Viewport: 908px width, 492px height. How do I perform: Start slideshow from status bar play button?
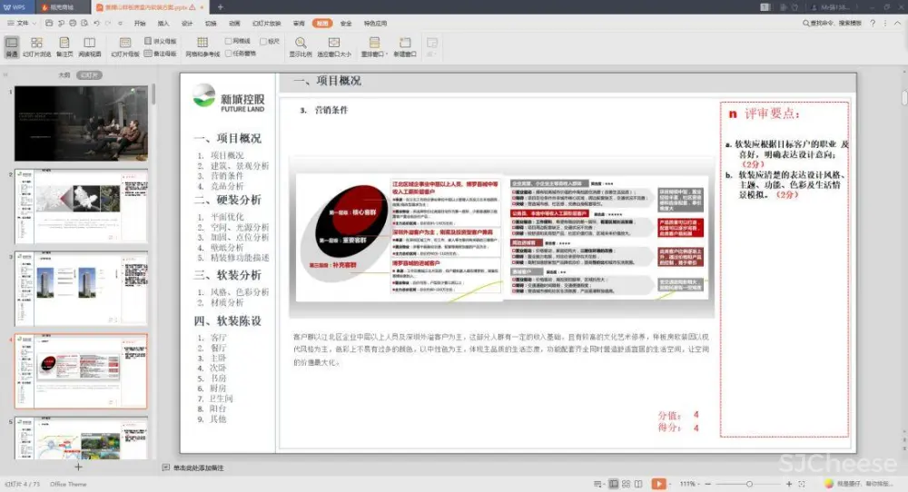(658, 484)
